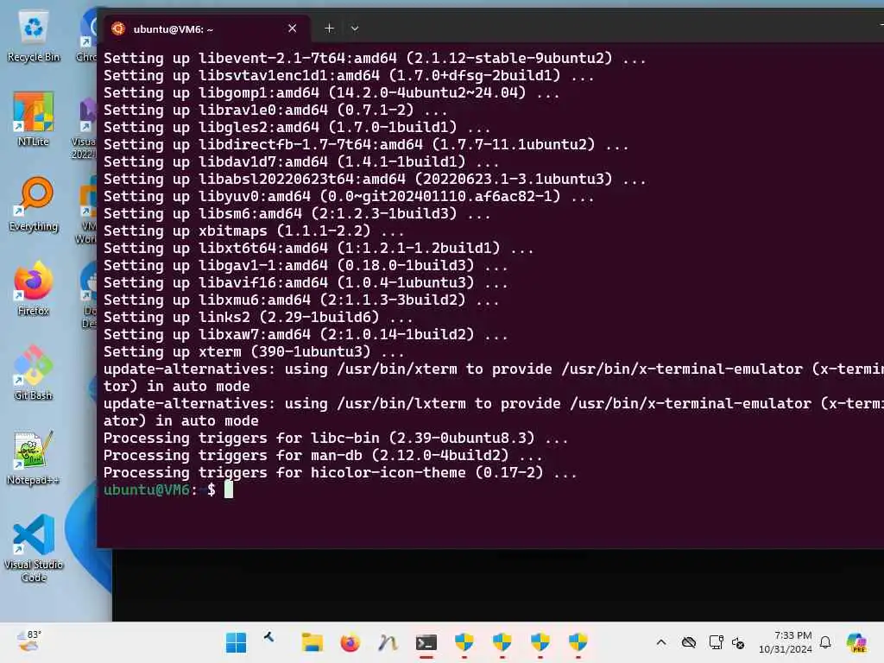
Task: Open Firefox from the taskbar
Action: click(350, 642)
